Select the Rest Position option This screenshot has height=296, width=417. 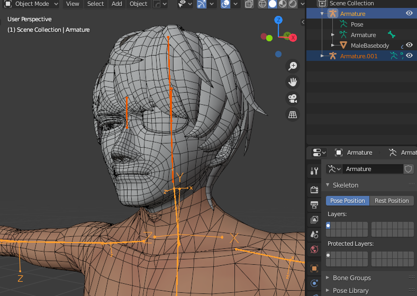pyautogui.click(x=392, y=201)
